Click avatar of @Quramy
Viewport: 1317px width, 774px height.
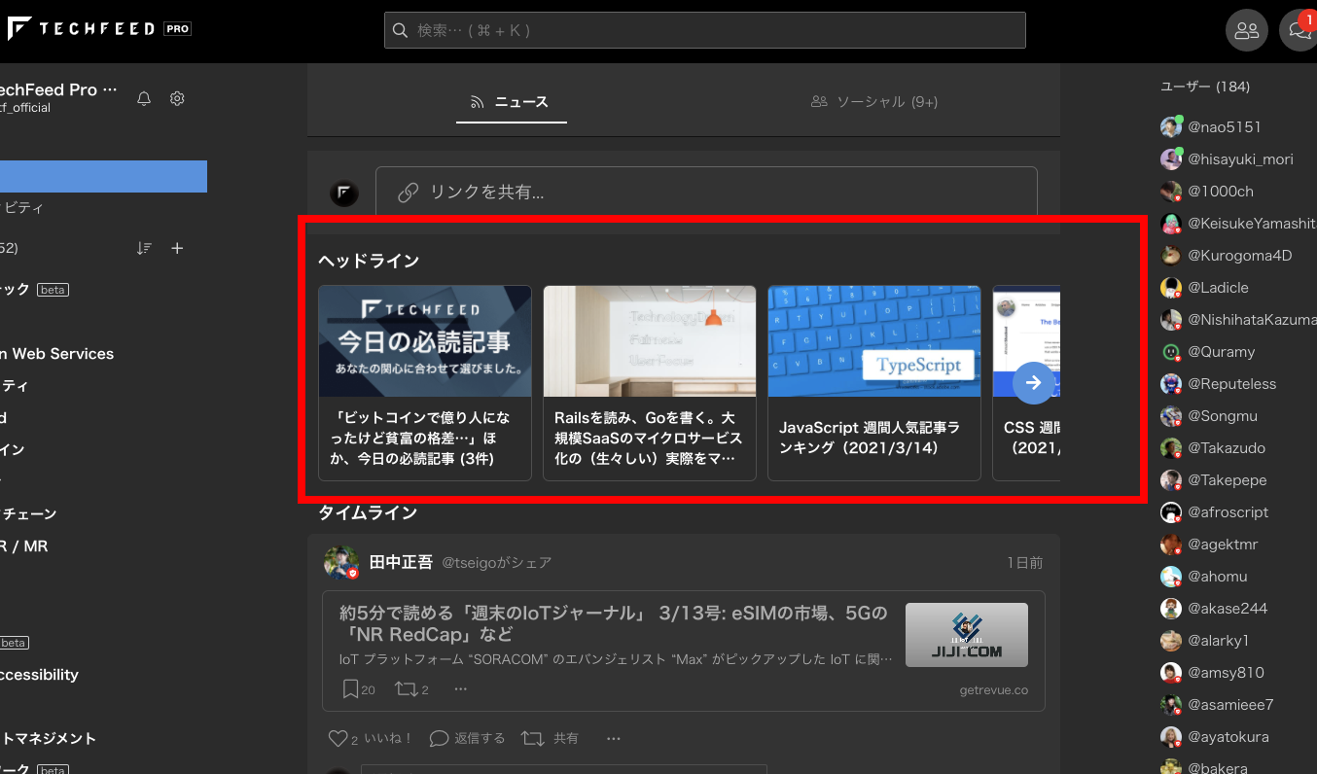(1171, 352)
